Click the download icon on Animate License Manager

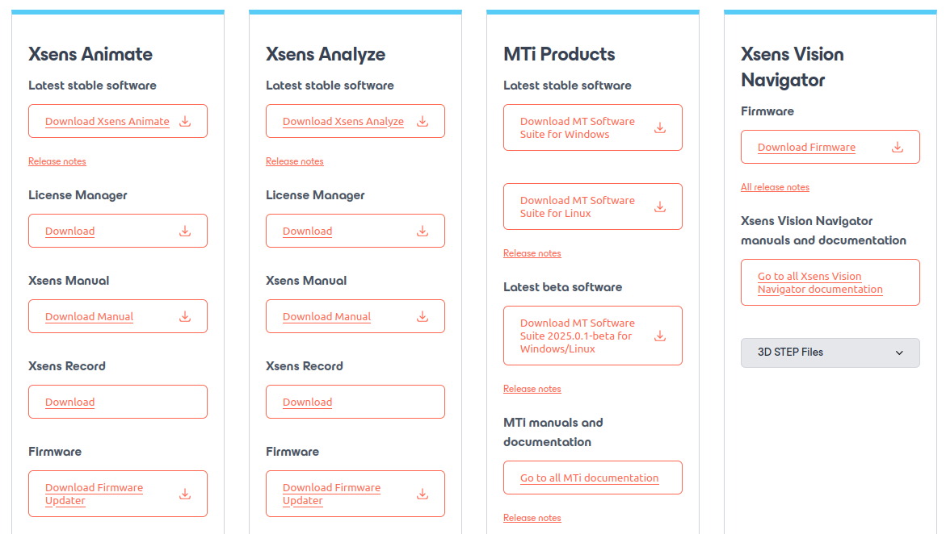[185, 231]
